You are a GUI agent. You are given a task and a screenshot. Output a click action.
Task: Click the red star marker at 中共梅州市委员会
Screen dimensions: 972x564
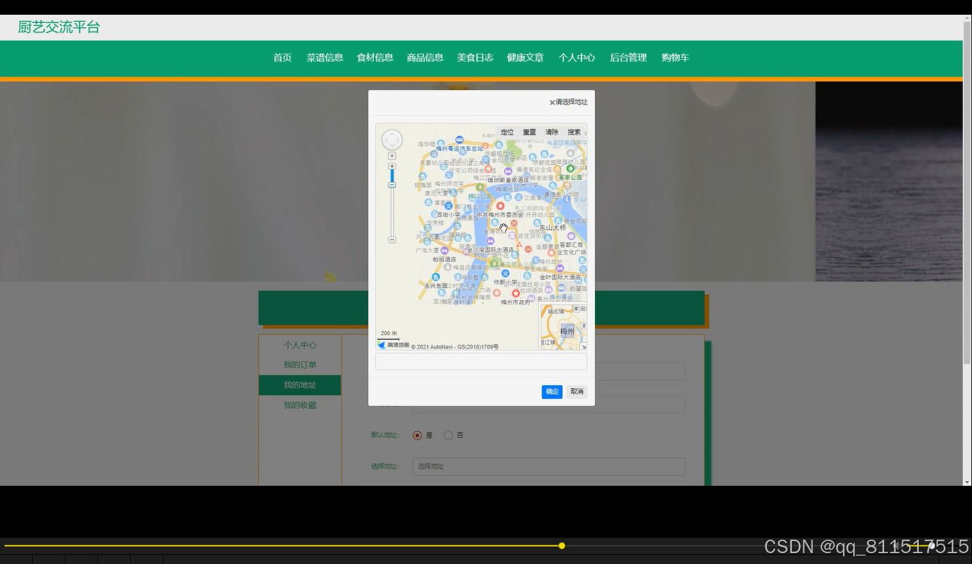[500, 206]
